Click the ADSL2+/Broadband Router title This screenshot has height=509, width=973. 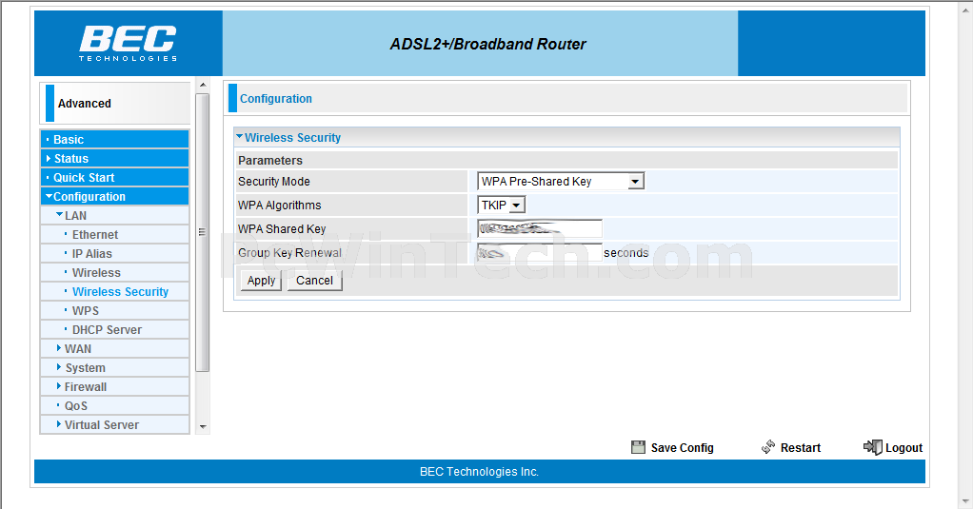(487, 44)
